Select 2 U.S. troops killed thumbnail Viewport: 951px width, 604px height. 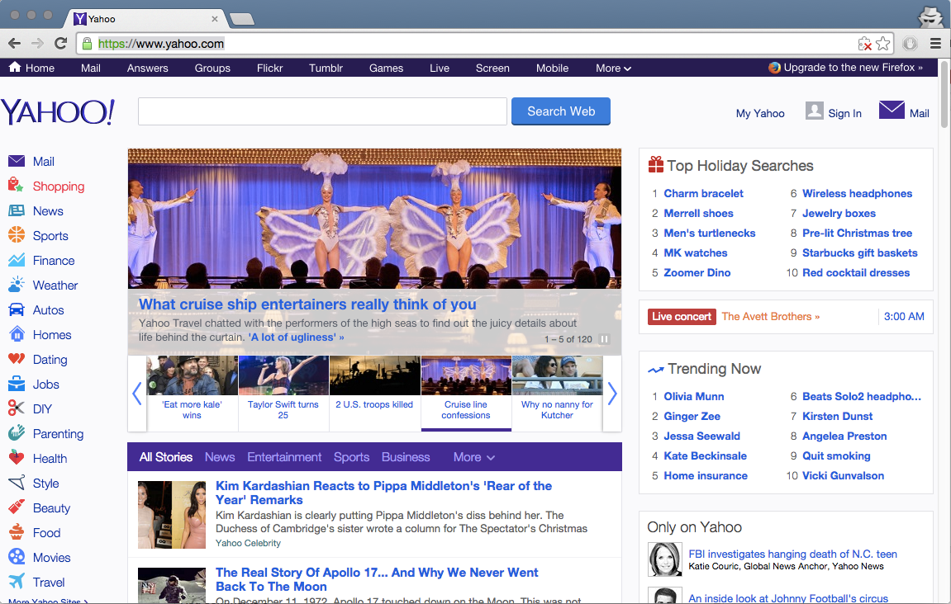click(x=374, y=393)
